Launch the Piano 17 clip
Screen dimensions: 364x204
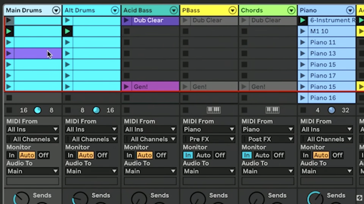pyautogui.click(x=303, y=76)
